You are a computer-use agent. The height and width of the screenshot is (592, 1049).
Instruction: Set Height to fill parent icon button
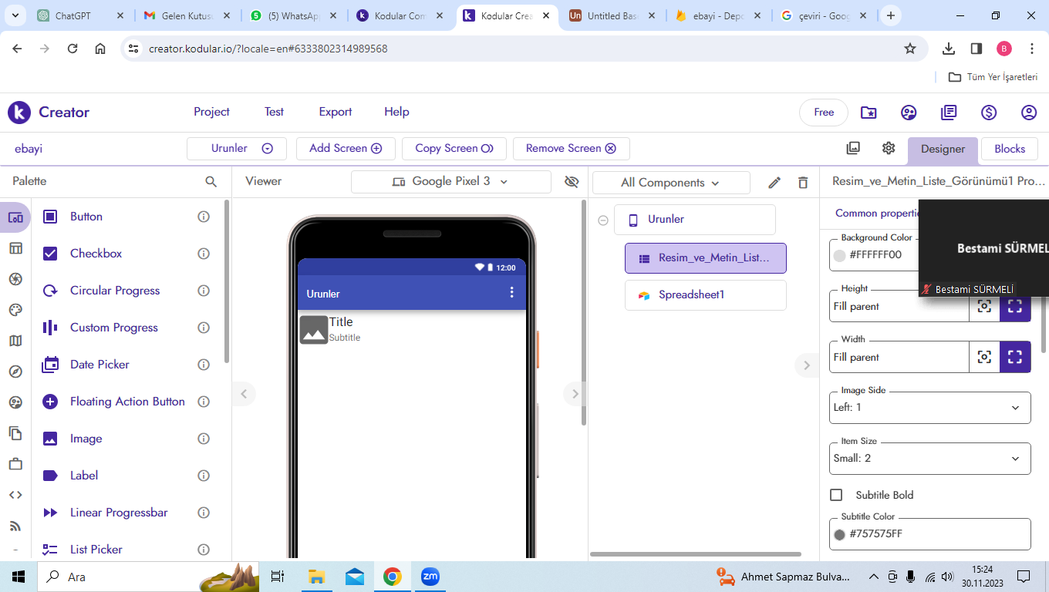[1015, 306]
